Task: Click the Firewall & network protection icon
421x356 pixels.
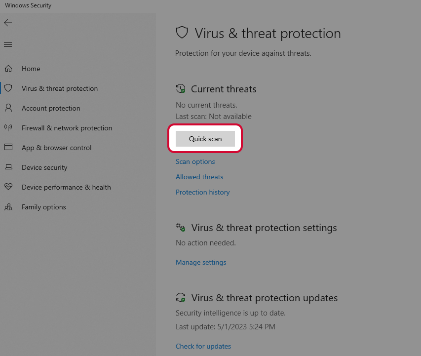Action: [x=8, y=128]
